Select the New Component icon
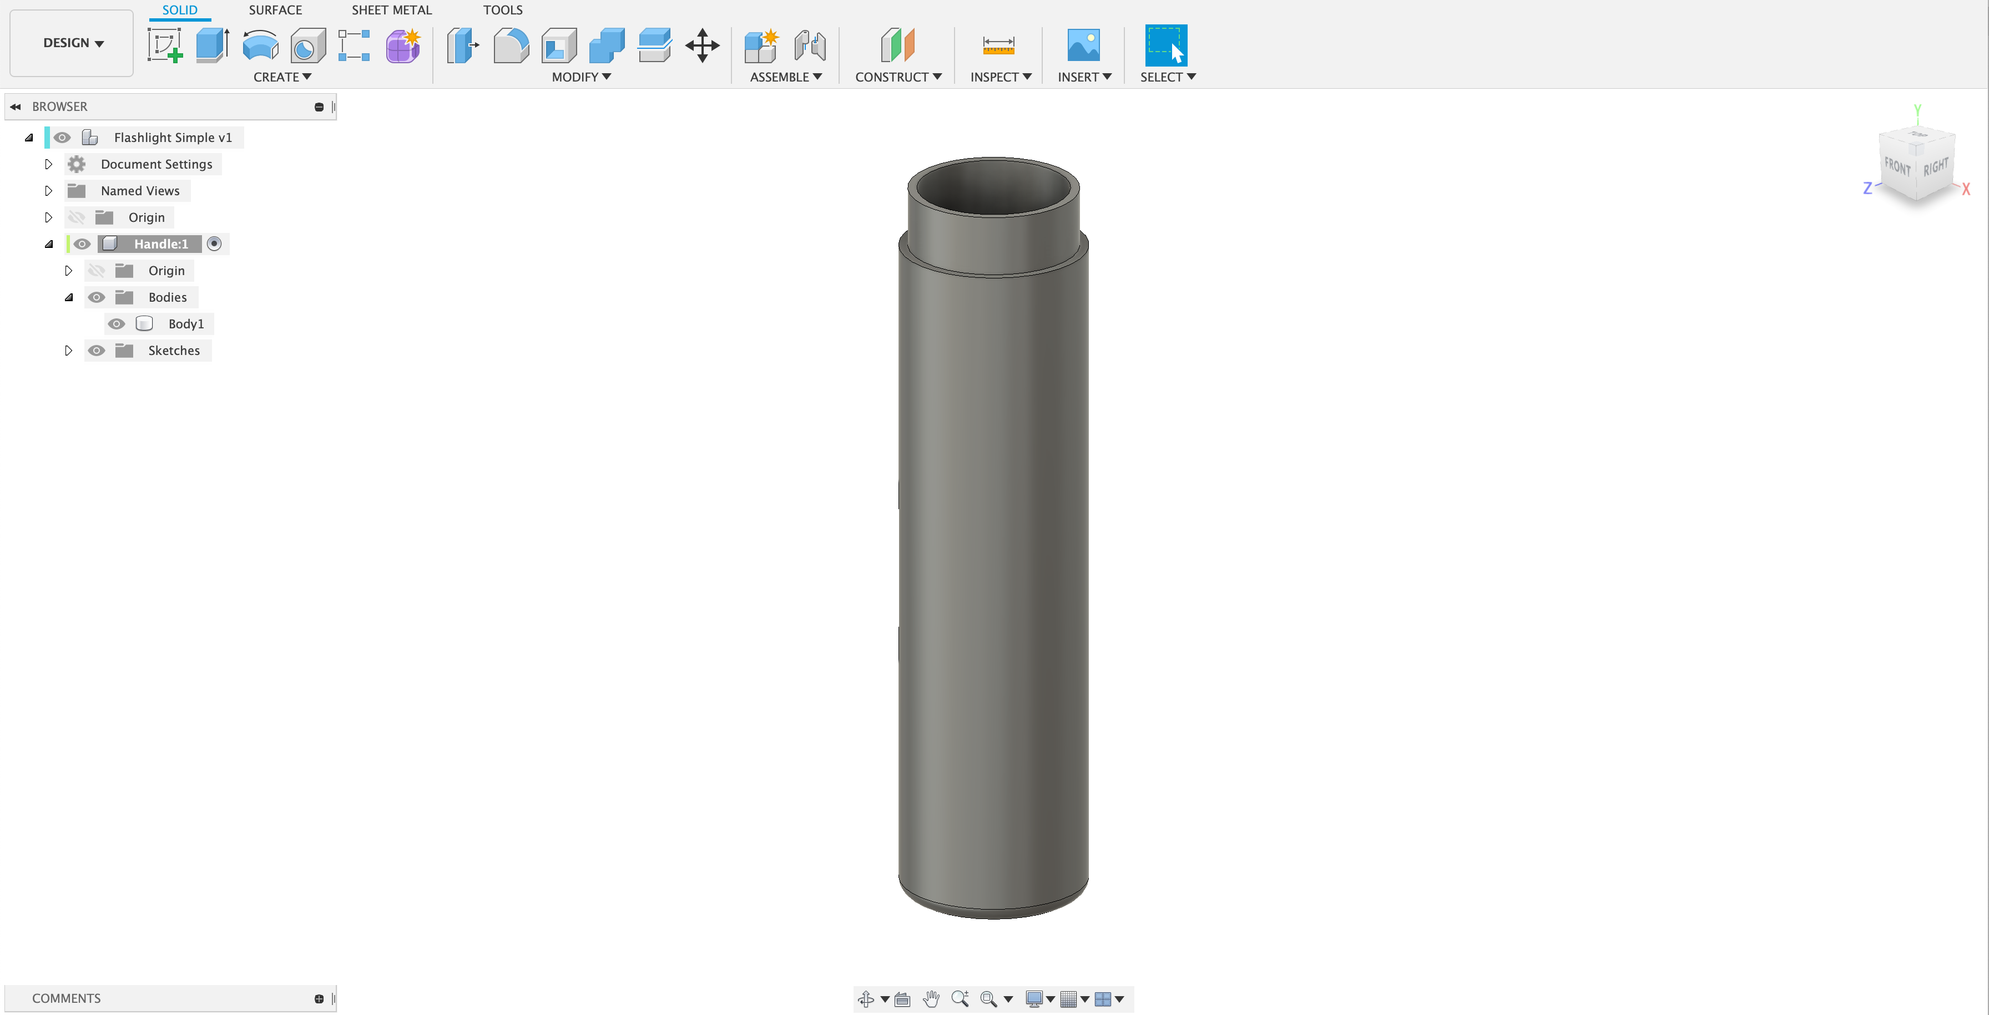The height and width of the screenshot is (1015, 1989). [761, 45]
